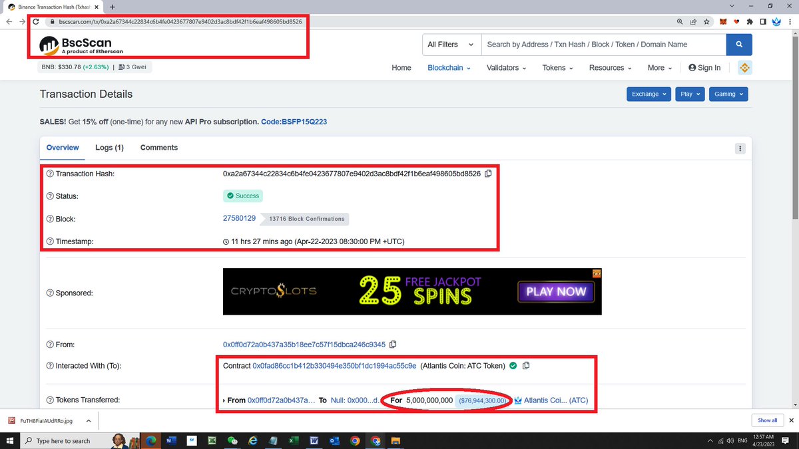This screenshot has height=449, width=799.
Task: Open three-dot options on Overview card
Action: [740, 148]
